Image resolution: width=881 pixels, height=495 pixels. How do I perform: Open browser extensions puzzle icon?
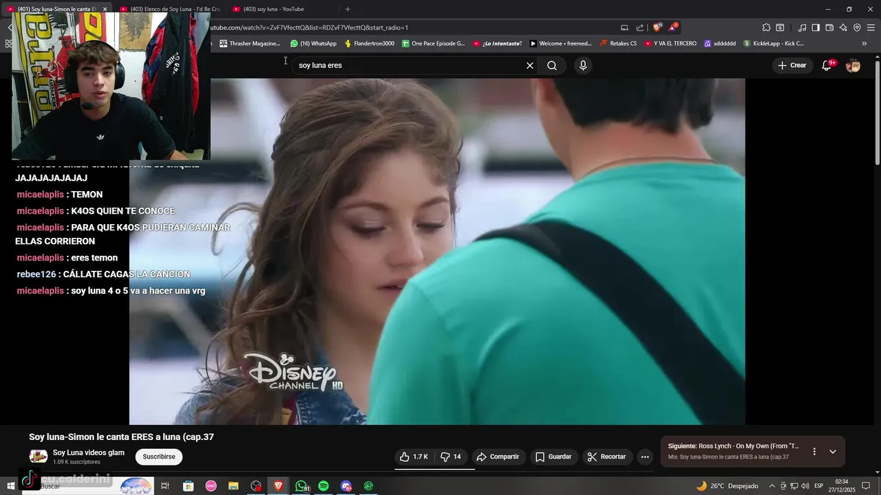pos(766,27)
